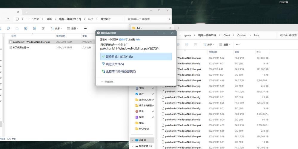298x149 pixels.
Task: Click refresh icon in 游戏补丁 window
Action: click(x=8, y=19)
